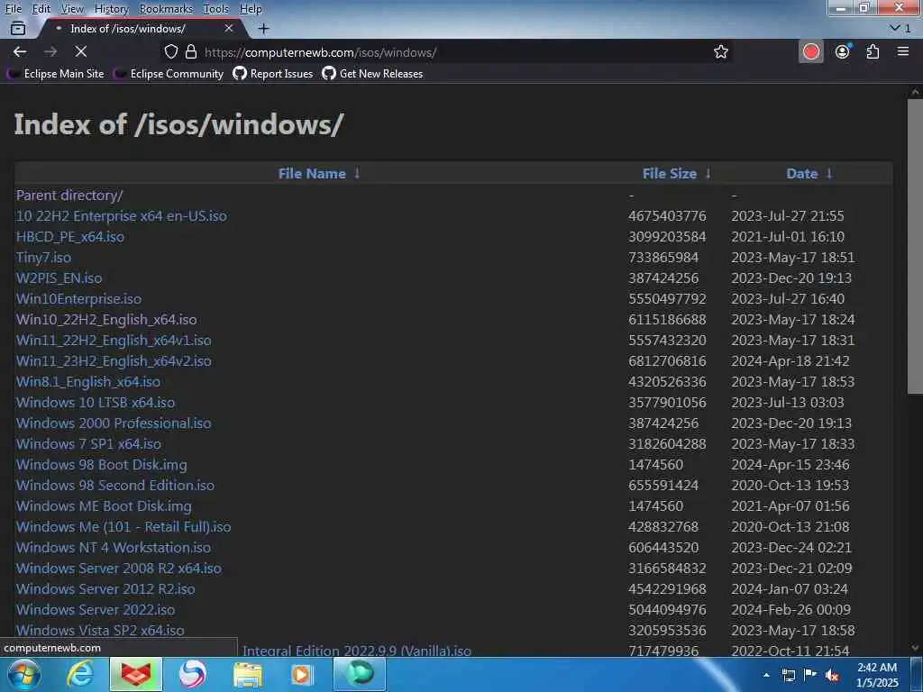The height and width of the screenshot is (692, 923).
Task: Show hidden tray icons arrow
Action: 766,675
